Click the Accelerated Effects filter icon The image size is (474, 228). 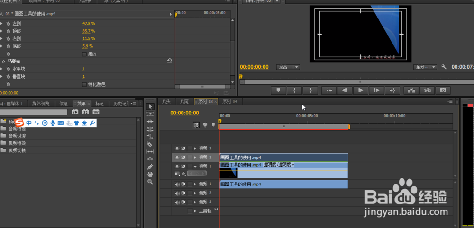click(x=75, y=112)
